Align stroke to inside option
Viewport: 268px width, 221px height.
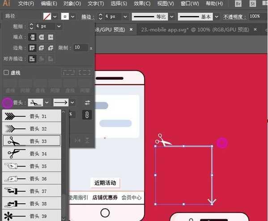[41, 59]
